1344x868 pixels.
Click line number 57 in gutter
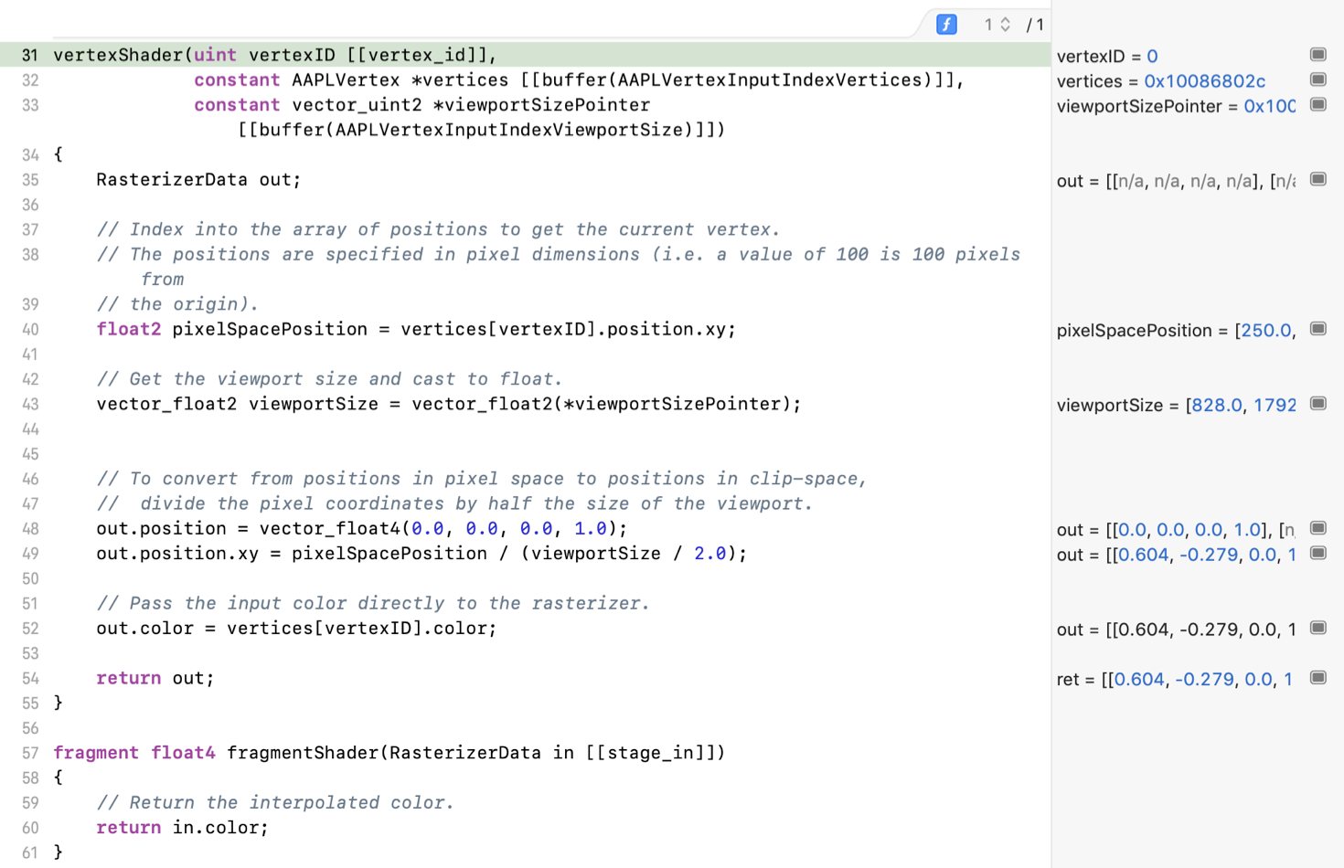30,753
